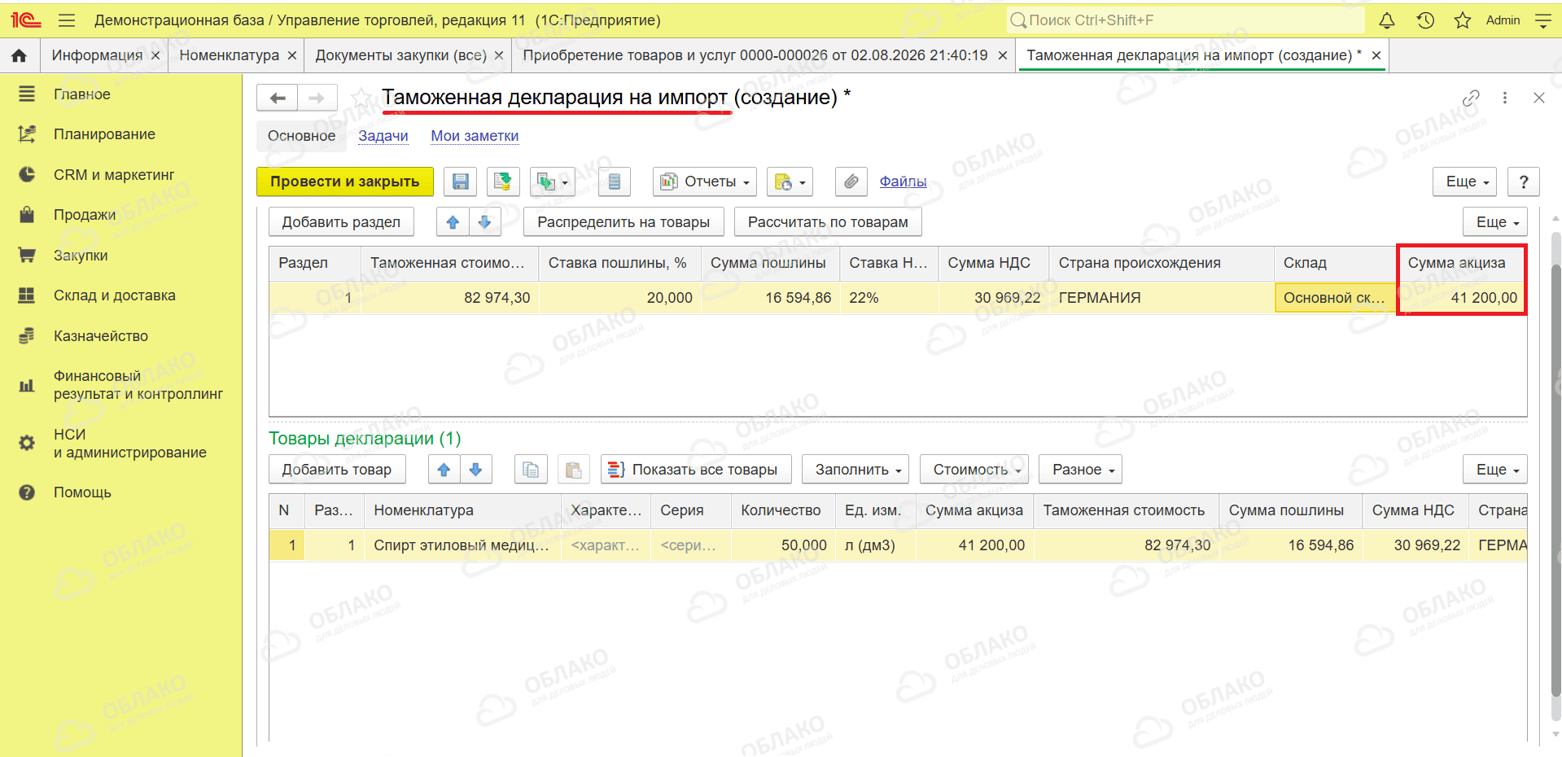Open the Admin user menu
Screen dimensions: 1562x757
point(1503,20)
